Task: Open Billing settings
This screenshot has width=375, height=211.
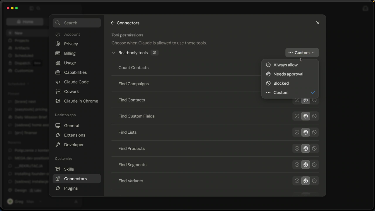Action: (x=77, y=53)
